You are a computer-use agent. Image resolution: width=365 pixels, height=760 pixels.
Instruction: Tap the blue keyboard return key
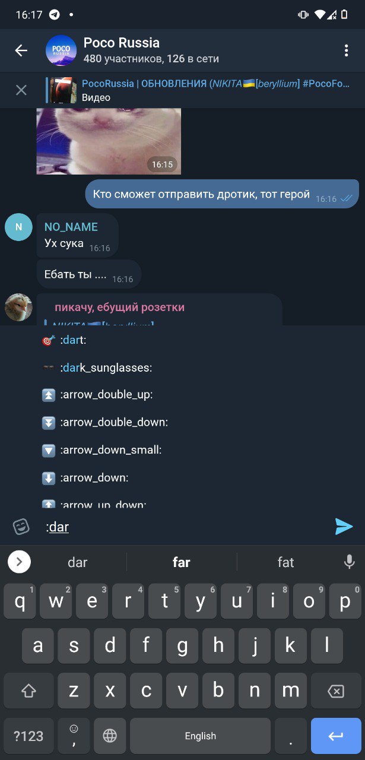click(336, 736)
